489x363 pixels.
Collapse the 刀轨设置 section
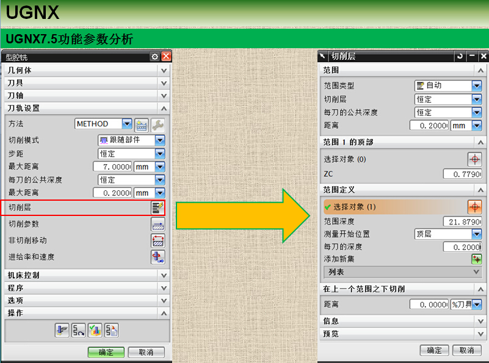tap(164, 109)
